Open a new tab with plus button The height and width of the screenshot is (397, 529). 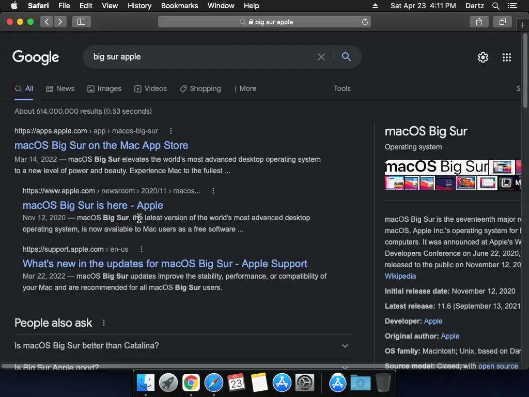tap(522, 25)
